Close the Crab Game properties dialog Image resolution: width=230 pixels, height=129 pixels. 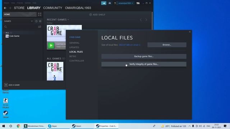point(190,32)
